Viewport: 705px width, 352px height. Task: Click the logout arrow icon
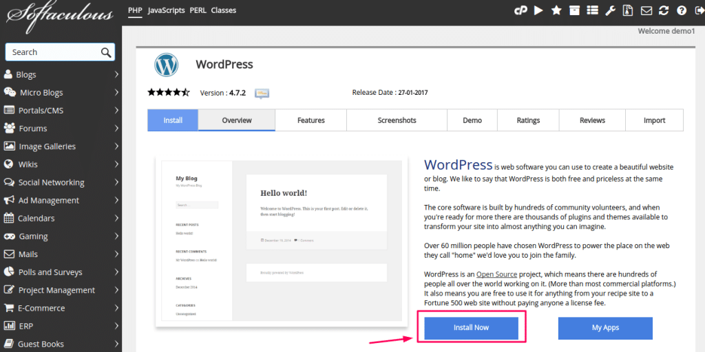pos(699,10)
